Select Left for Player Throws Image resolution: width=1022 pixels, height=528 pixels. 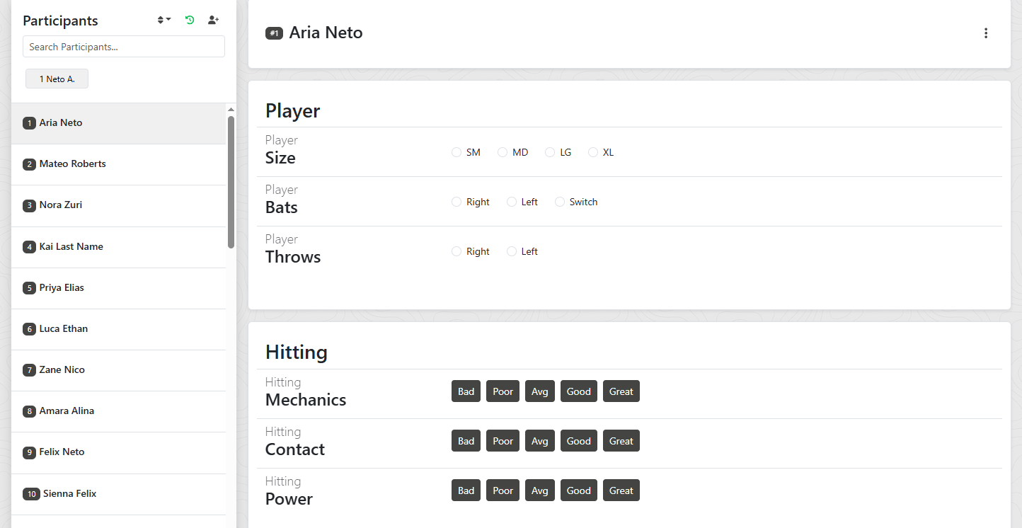[x=512, y=251]
